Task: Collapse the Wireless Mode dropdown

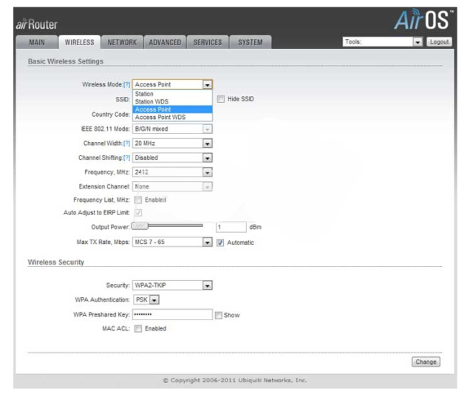Action: point(172,84)
